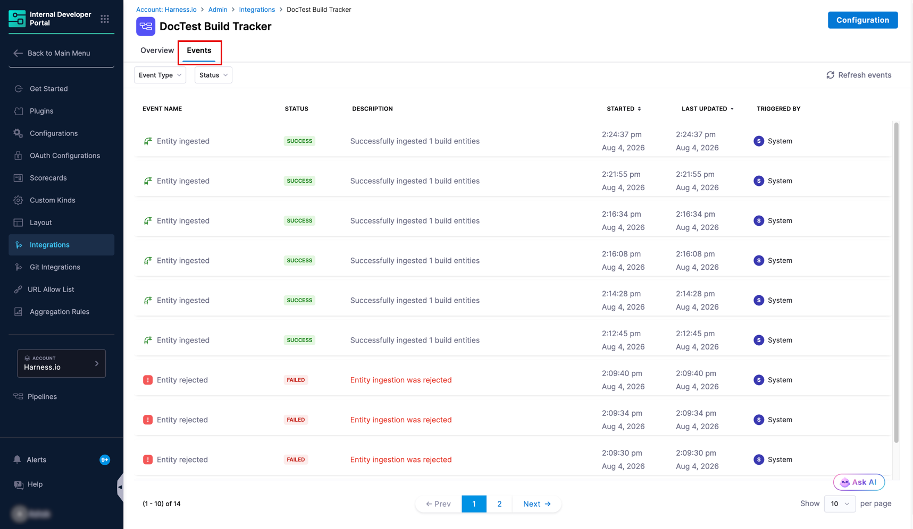Click the events table vertical scrollbar

(896, 281)
